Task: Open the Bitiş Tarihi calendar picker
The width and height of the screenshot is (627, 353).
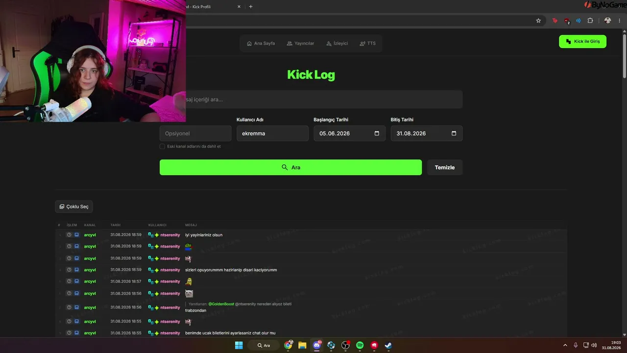Action: tap(454, 133)
